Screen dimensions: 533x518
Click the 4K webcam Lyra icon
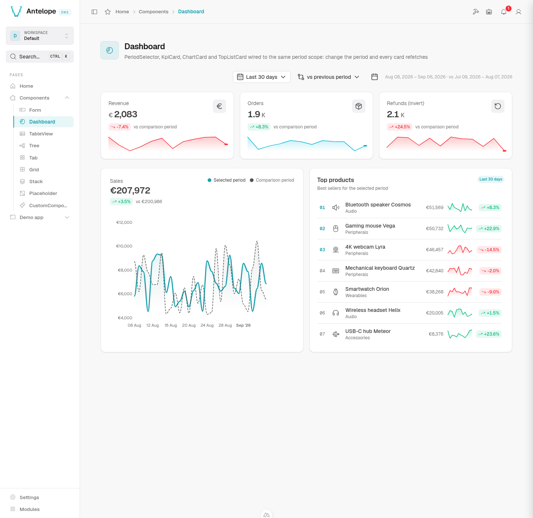(x=336, y=250)
